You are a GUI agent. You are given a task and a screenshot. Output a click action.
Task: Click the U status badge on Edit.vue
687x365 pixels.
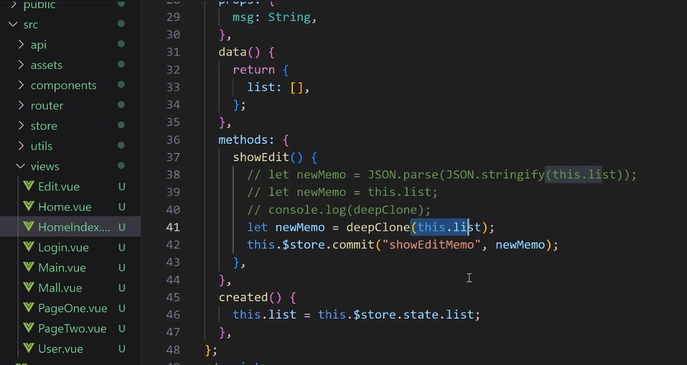coord(121,187)
